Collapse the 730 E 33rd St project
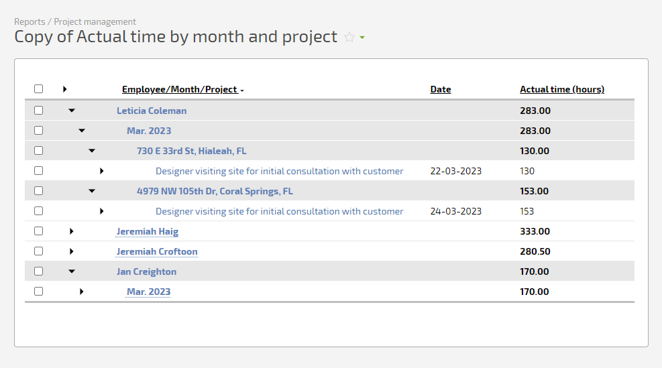The height and width of the screenshot is (368, 662). pyautogui.click(x=92, y=151)
